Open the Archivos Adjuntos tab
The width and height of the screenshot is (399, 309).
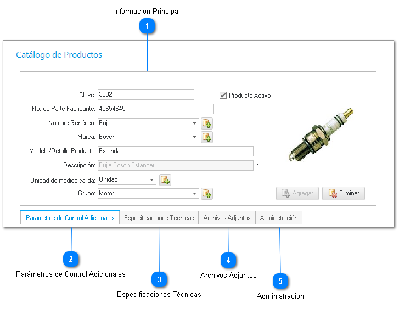[227, 218]
